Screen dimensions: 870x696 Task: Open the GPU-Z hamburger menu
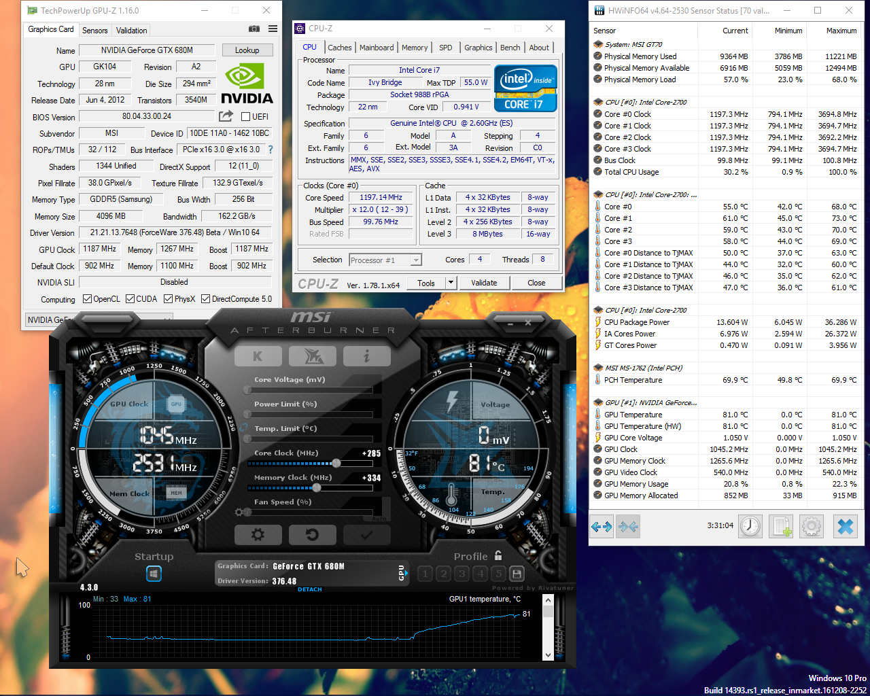[273, 29]
